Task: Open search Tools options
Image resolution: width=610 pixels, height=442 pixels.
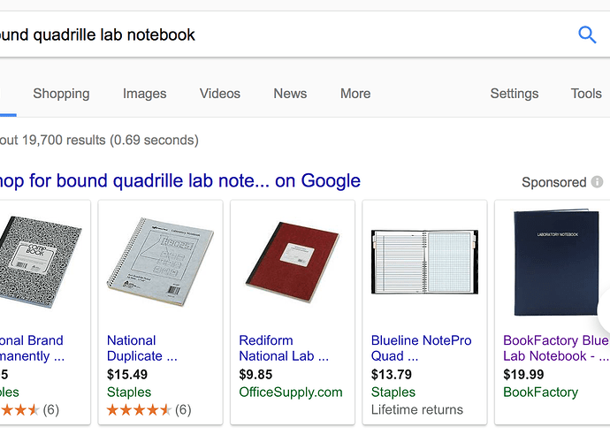Action: 586,94
